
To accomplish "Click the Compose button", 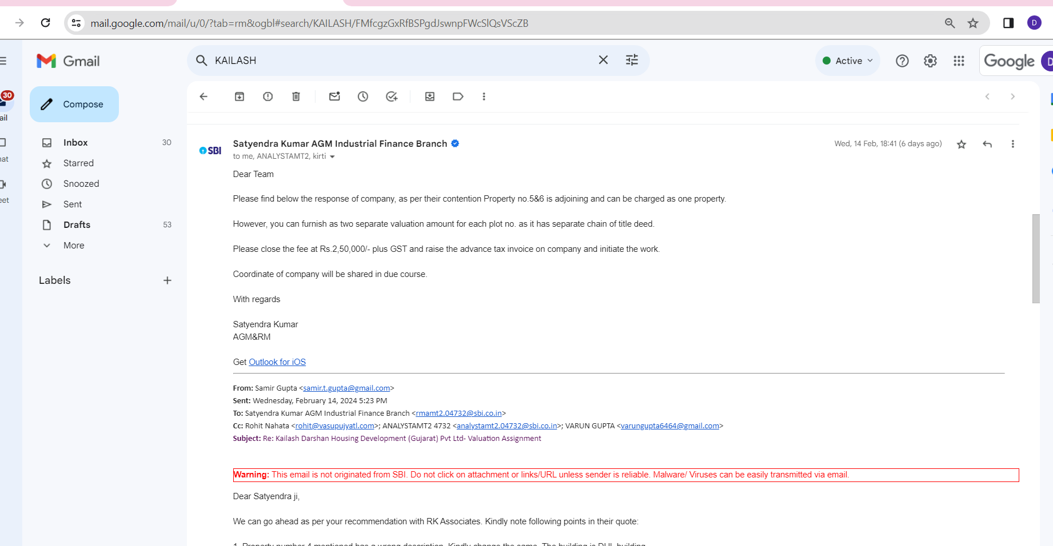I will click(74, 105).
